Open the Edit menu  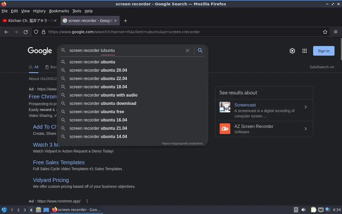pos(14,11)
